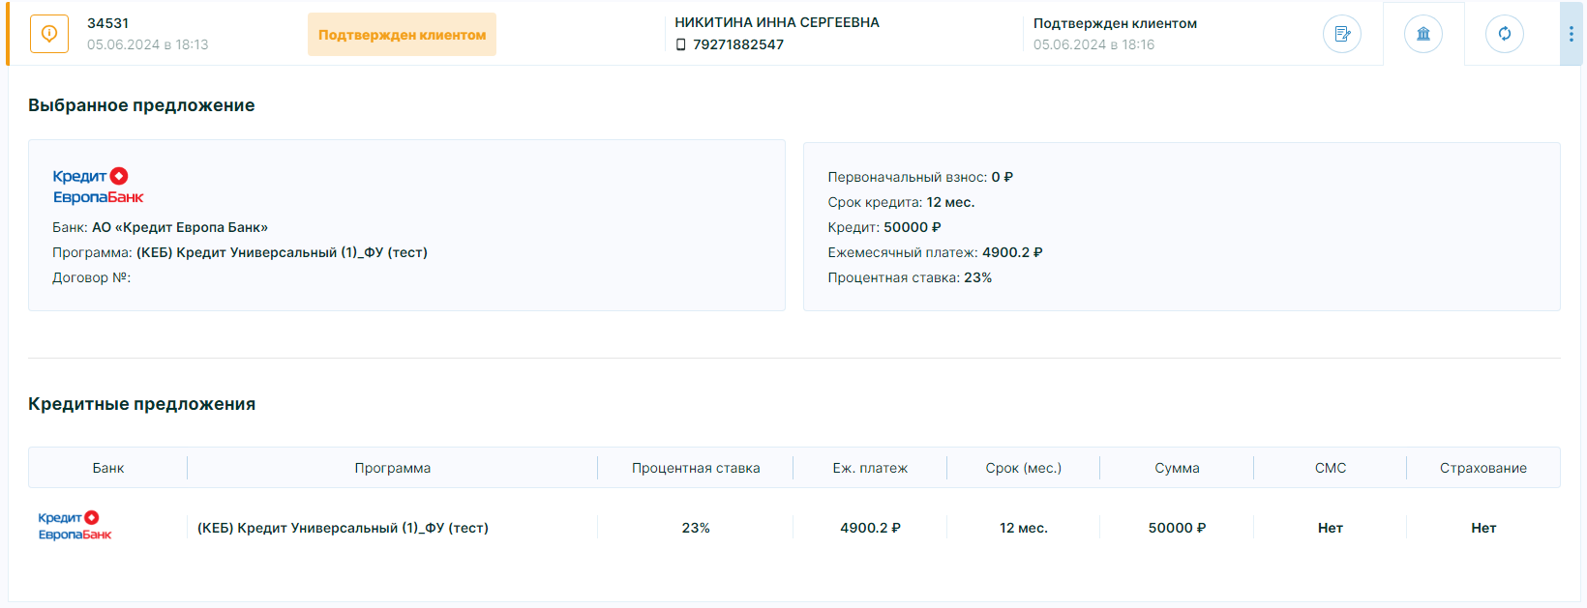The width and height of the screenshot is (1587, 608).
Task: Click the Нет value under Страхование
Action: tap(1483, 528)
